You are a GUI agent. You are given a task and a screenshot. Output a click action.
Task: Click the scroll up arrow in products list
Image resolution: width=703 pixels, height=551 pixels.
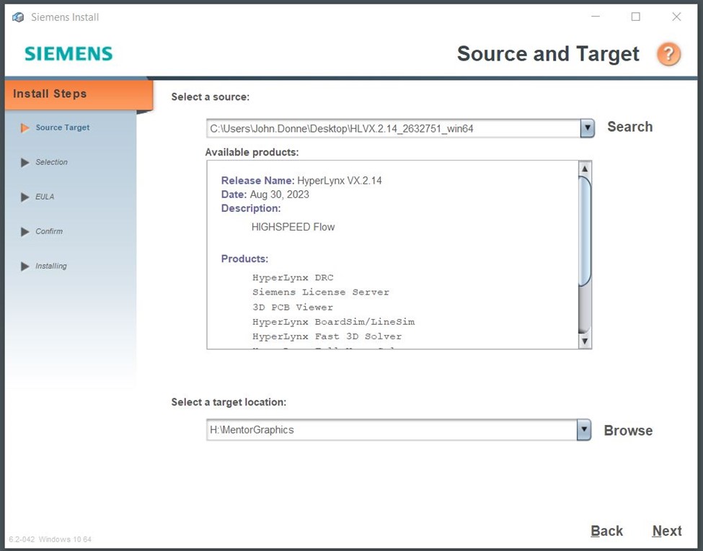click(585, 169)
